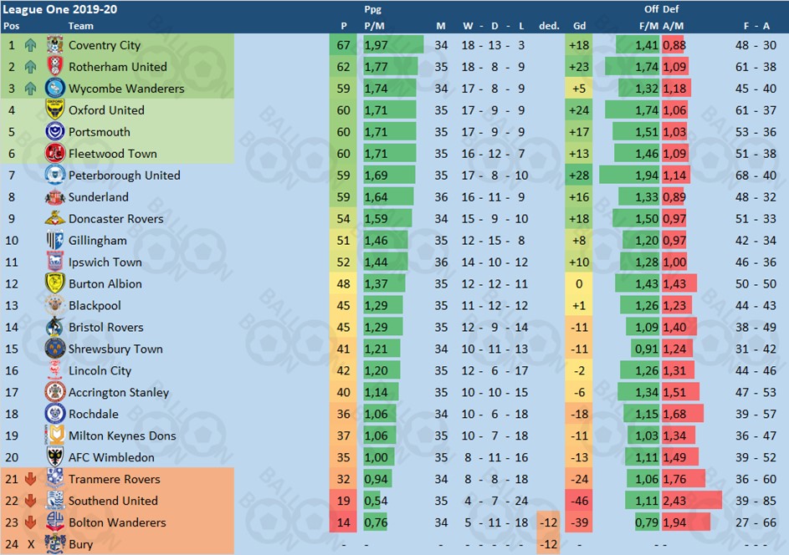Image resolution: width=789 pixels, height=555 pixels.
Task: Click the AFC Wimbledon club crest
Action: 55,457
